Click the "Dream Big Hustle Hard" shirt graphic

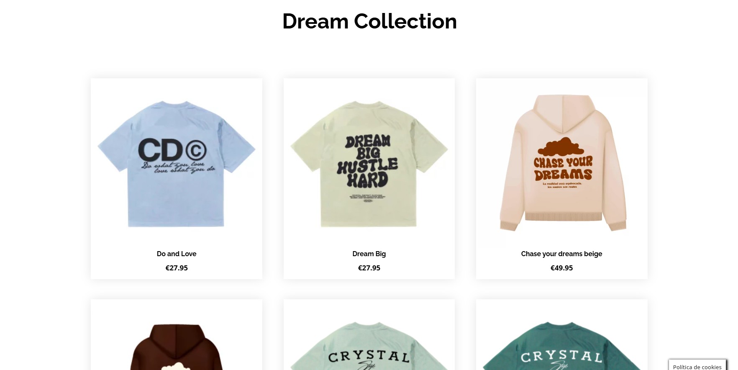pos(368,162)
